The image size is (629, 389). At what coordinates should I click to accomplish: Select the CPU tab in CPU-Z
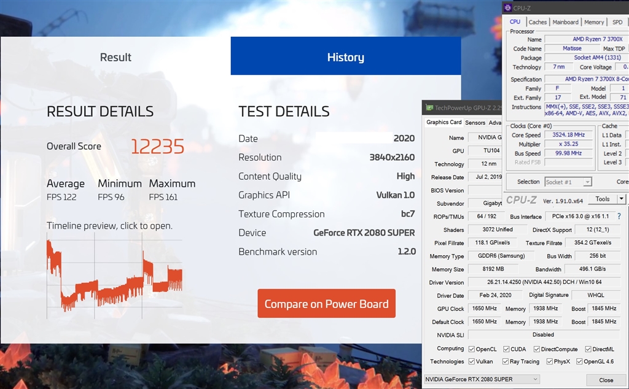click(515, 22)
